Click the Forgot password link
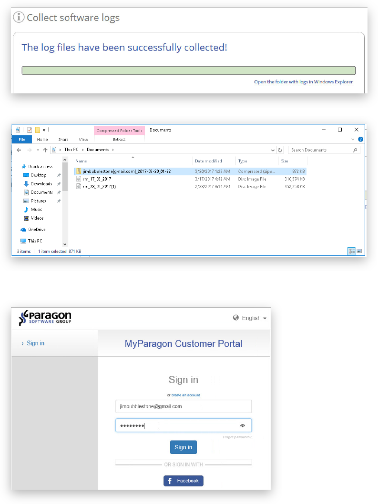Screen dimensions: 378x504 click(237, 437)
